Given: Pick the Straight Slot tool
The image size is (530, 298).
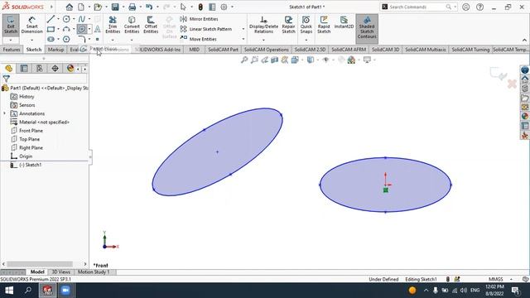Looking at the screenshot, I should coord(51,39).
